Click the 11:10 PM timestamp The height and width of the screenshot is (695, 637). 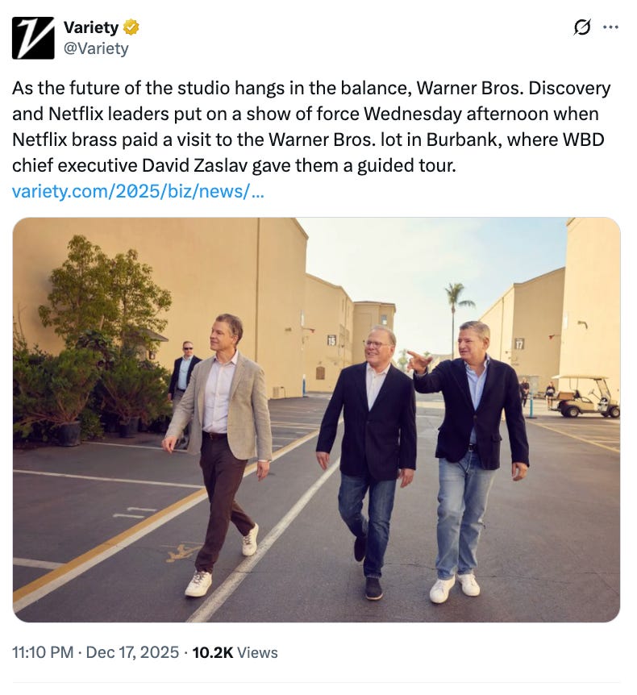[43, 652]
